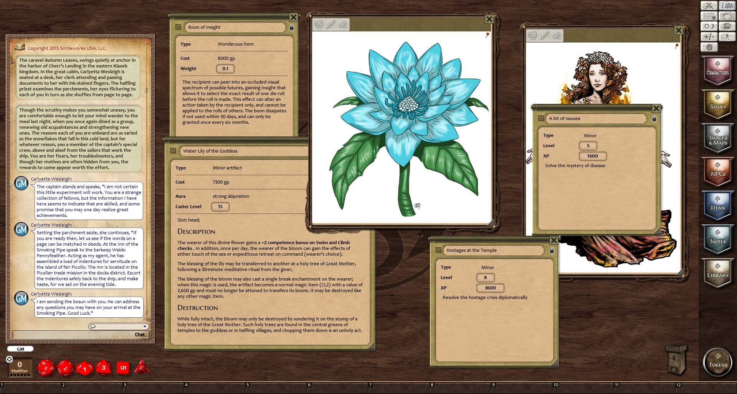Viewport: 737px width, 394px height.
Task: Select the pencil drawing tool on the flower image
Action: pos(331,25)
